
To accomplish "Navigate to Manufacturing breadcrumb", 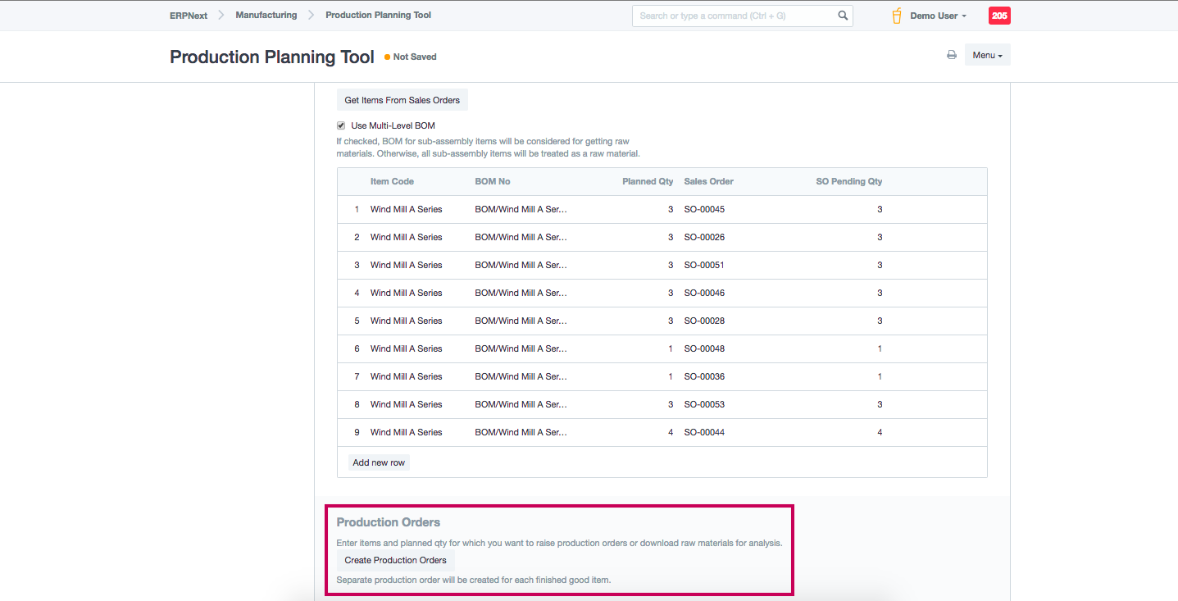I will [266, 16].
